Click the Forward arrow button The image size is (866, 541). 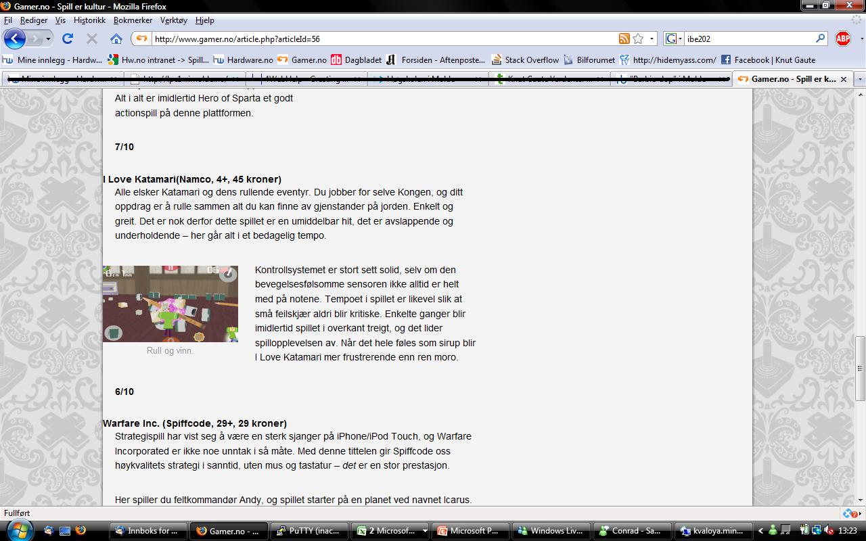[35, 39]
